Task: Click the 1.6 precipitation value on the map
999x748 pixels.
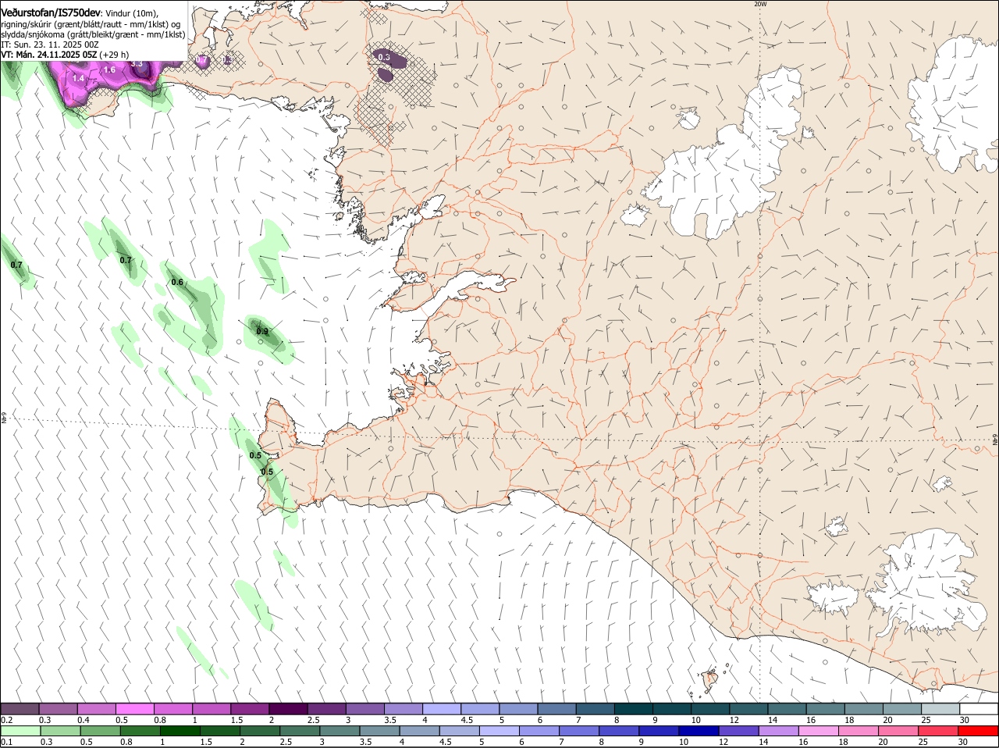Action: pyautogui.click(x=109, y=70)
